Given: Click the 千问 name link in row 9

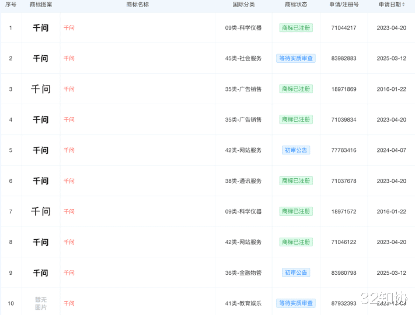Looking at the screenshot, I should click(69, 272).
